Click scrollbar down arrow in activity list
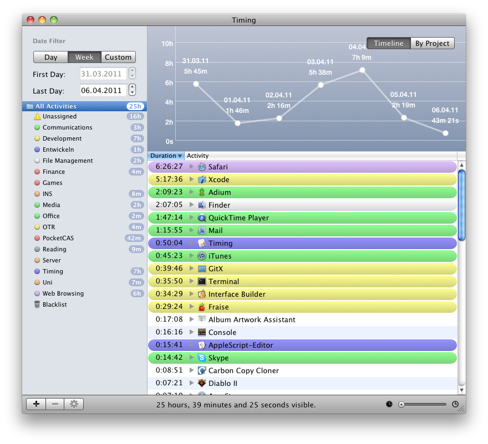This screenshot has height=444, width=488. (x=461, y=390)
